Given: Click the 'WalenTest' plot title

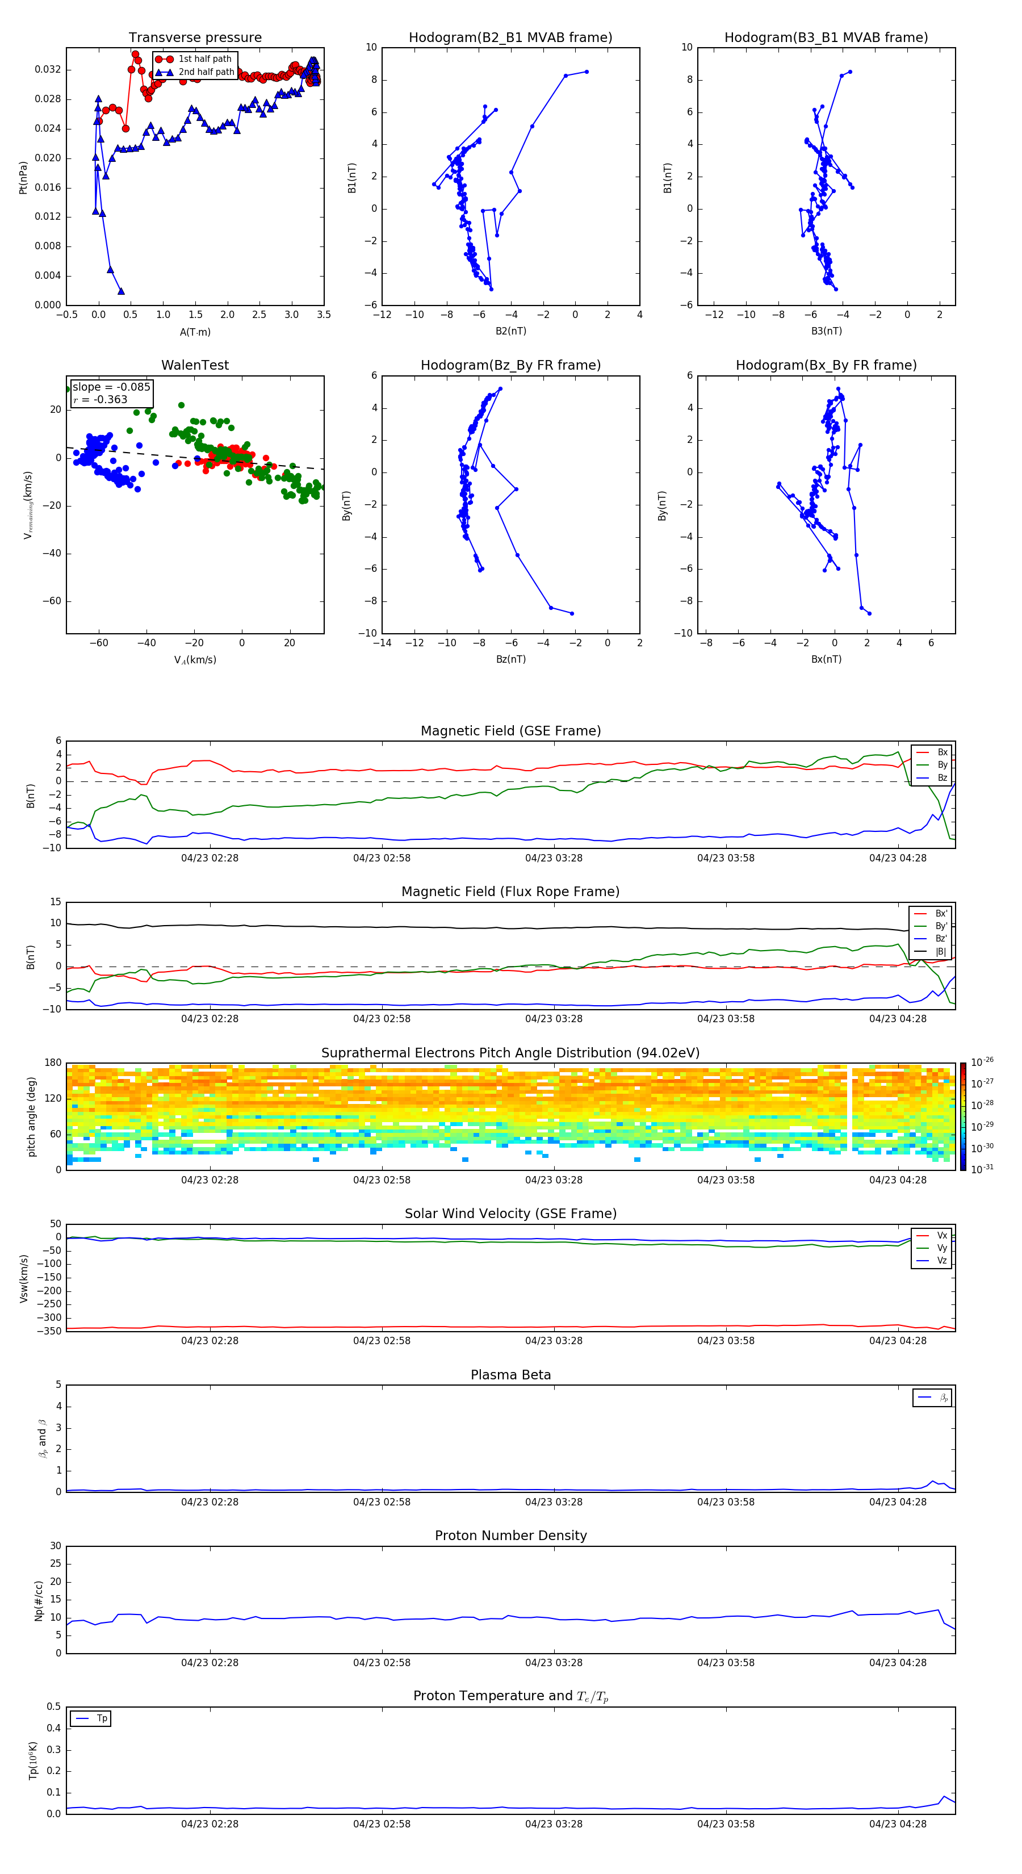Looking at the screenshot, I should click(195, 365).
